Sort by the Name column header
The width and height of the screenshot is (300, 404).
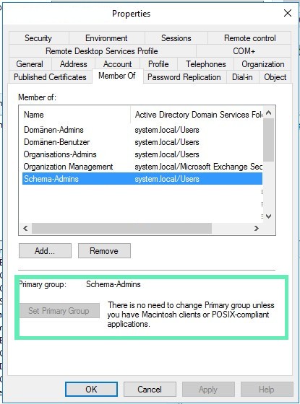pos(75,115)
